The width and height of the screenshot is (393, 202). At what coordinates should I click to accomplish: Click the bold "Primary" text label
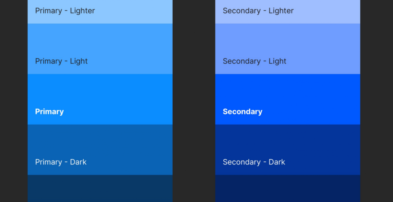(x=50, y=112)
